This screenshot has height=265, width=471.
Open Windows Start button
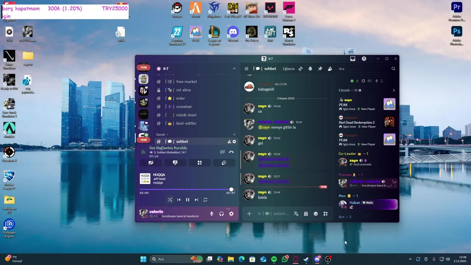pyautogui.click(x=143, y=259)
